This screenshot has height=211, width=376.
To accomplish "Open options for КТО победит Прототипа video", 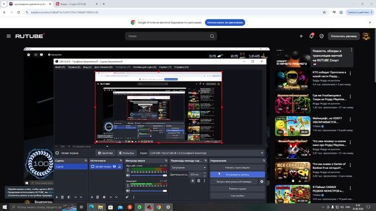I will coord(350,73).
